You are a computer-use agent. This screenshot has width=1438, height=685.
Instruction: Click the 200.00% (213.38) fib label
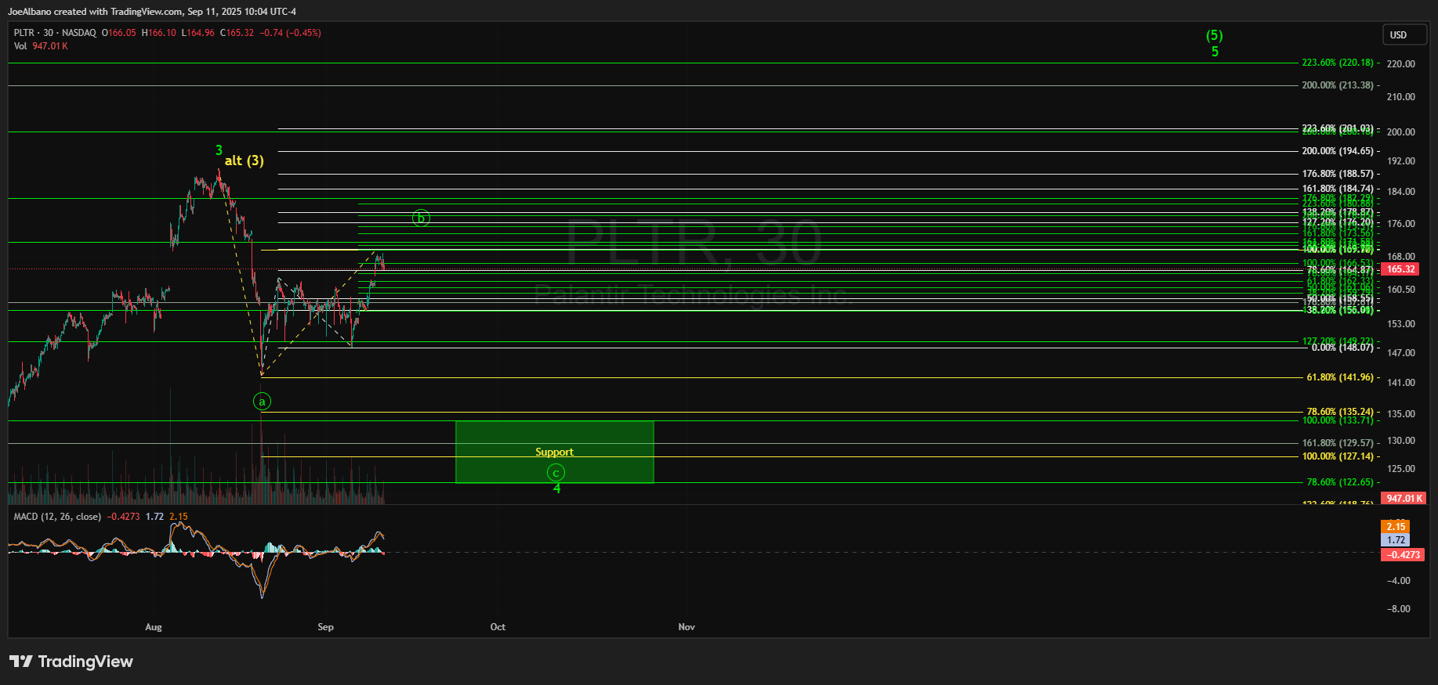(1338, 85)
